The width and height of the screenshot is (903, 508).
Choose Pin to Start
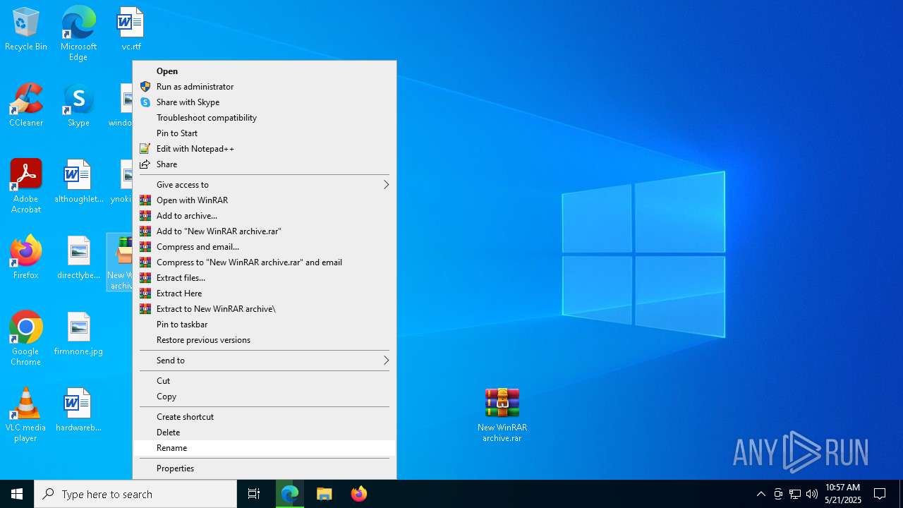(x=265, y=133)
